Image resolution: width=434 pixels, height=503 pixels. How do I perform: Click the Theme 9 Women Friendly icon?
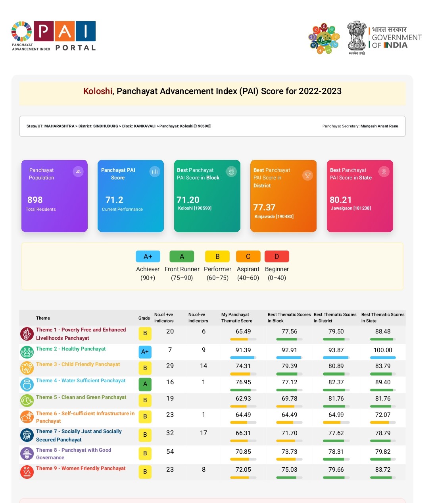(27, 472)
